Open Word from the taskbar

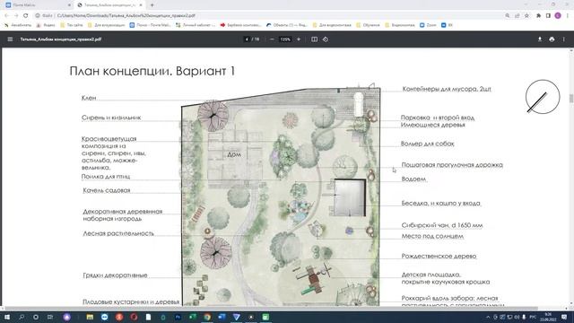(222, 317)
